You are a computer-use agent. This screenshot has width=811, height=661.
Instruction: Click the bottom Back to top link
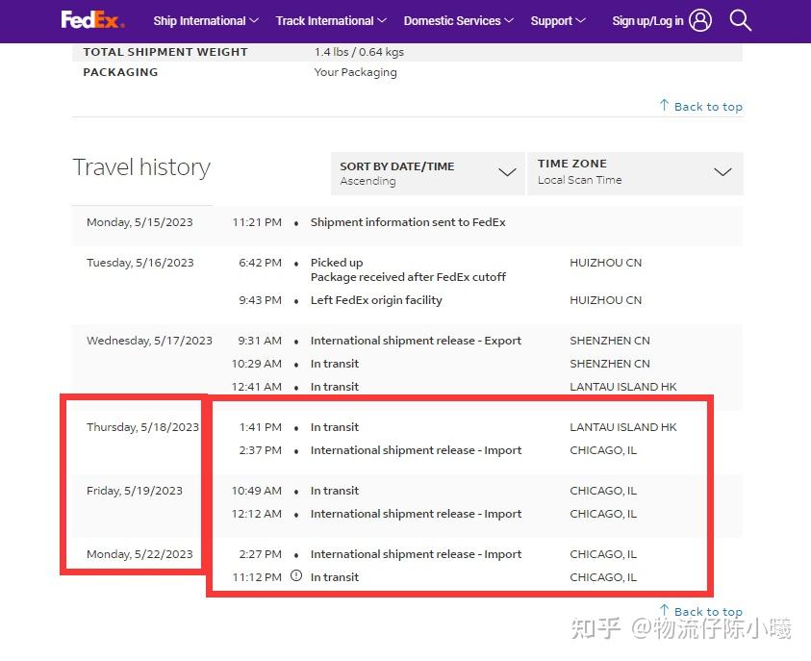point(708,611)
